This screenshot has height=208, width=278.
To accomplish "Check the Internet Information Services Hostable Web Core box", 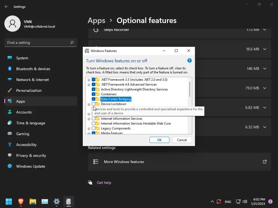I will point(93,123).
